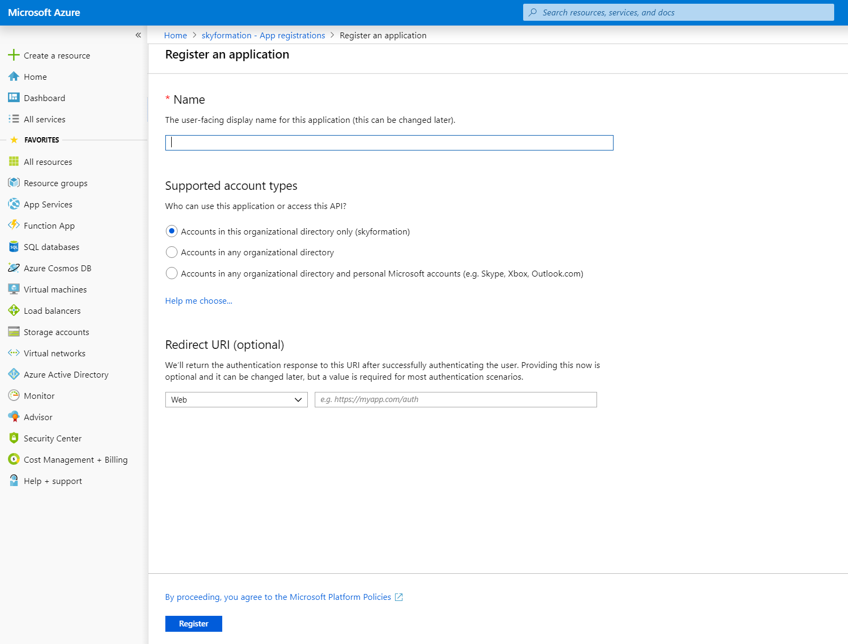Screen dimensions: 848x644
Task: Select organizational directory and personal Microsoft accounts radio
Action: pyautogui.click(x=171, y=273)
